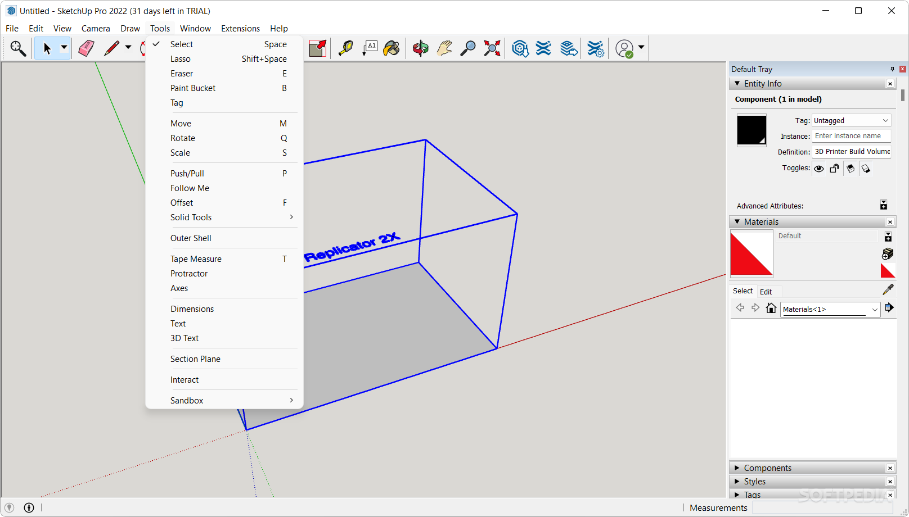Expand the Styles panel

coord(737,481)
